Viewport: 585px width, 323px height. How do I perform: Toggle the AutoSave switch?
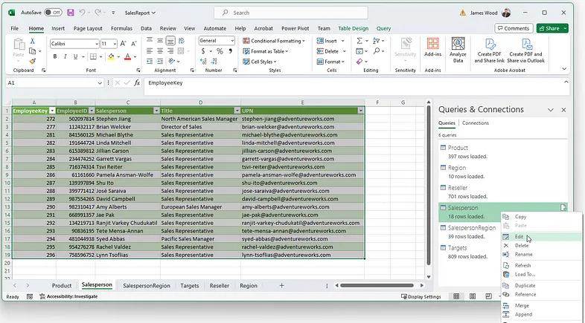pos(53,13)
